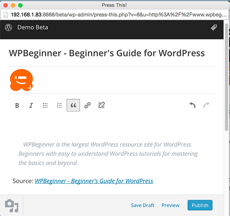Toggle italic formatting in the editor

pyautogui.click(x=31, y=105)
